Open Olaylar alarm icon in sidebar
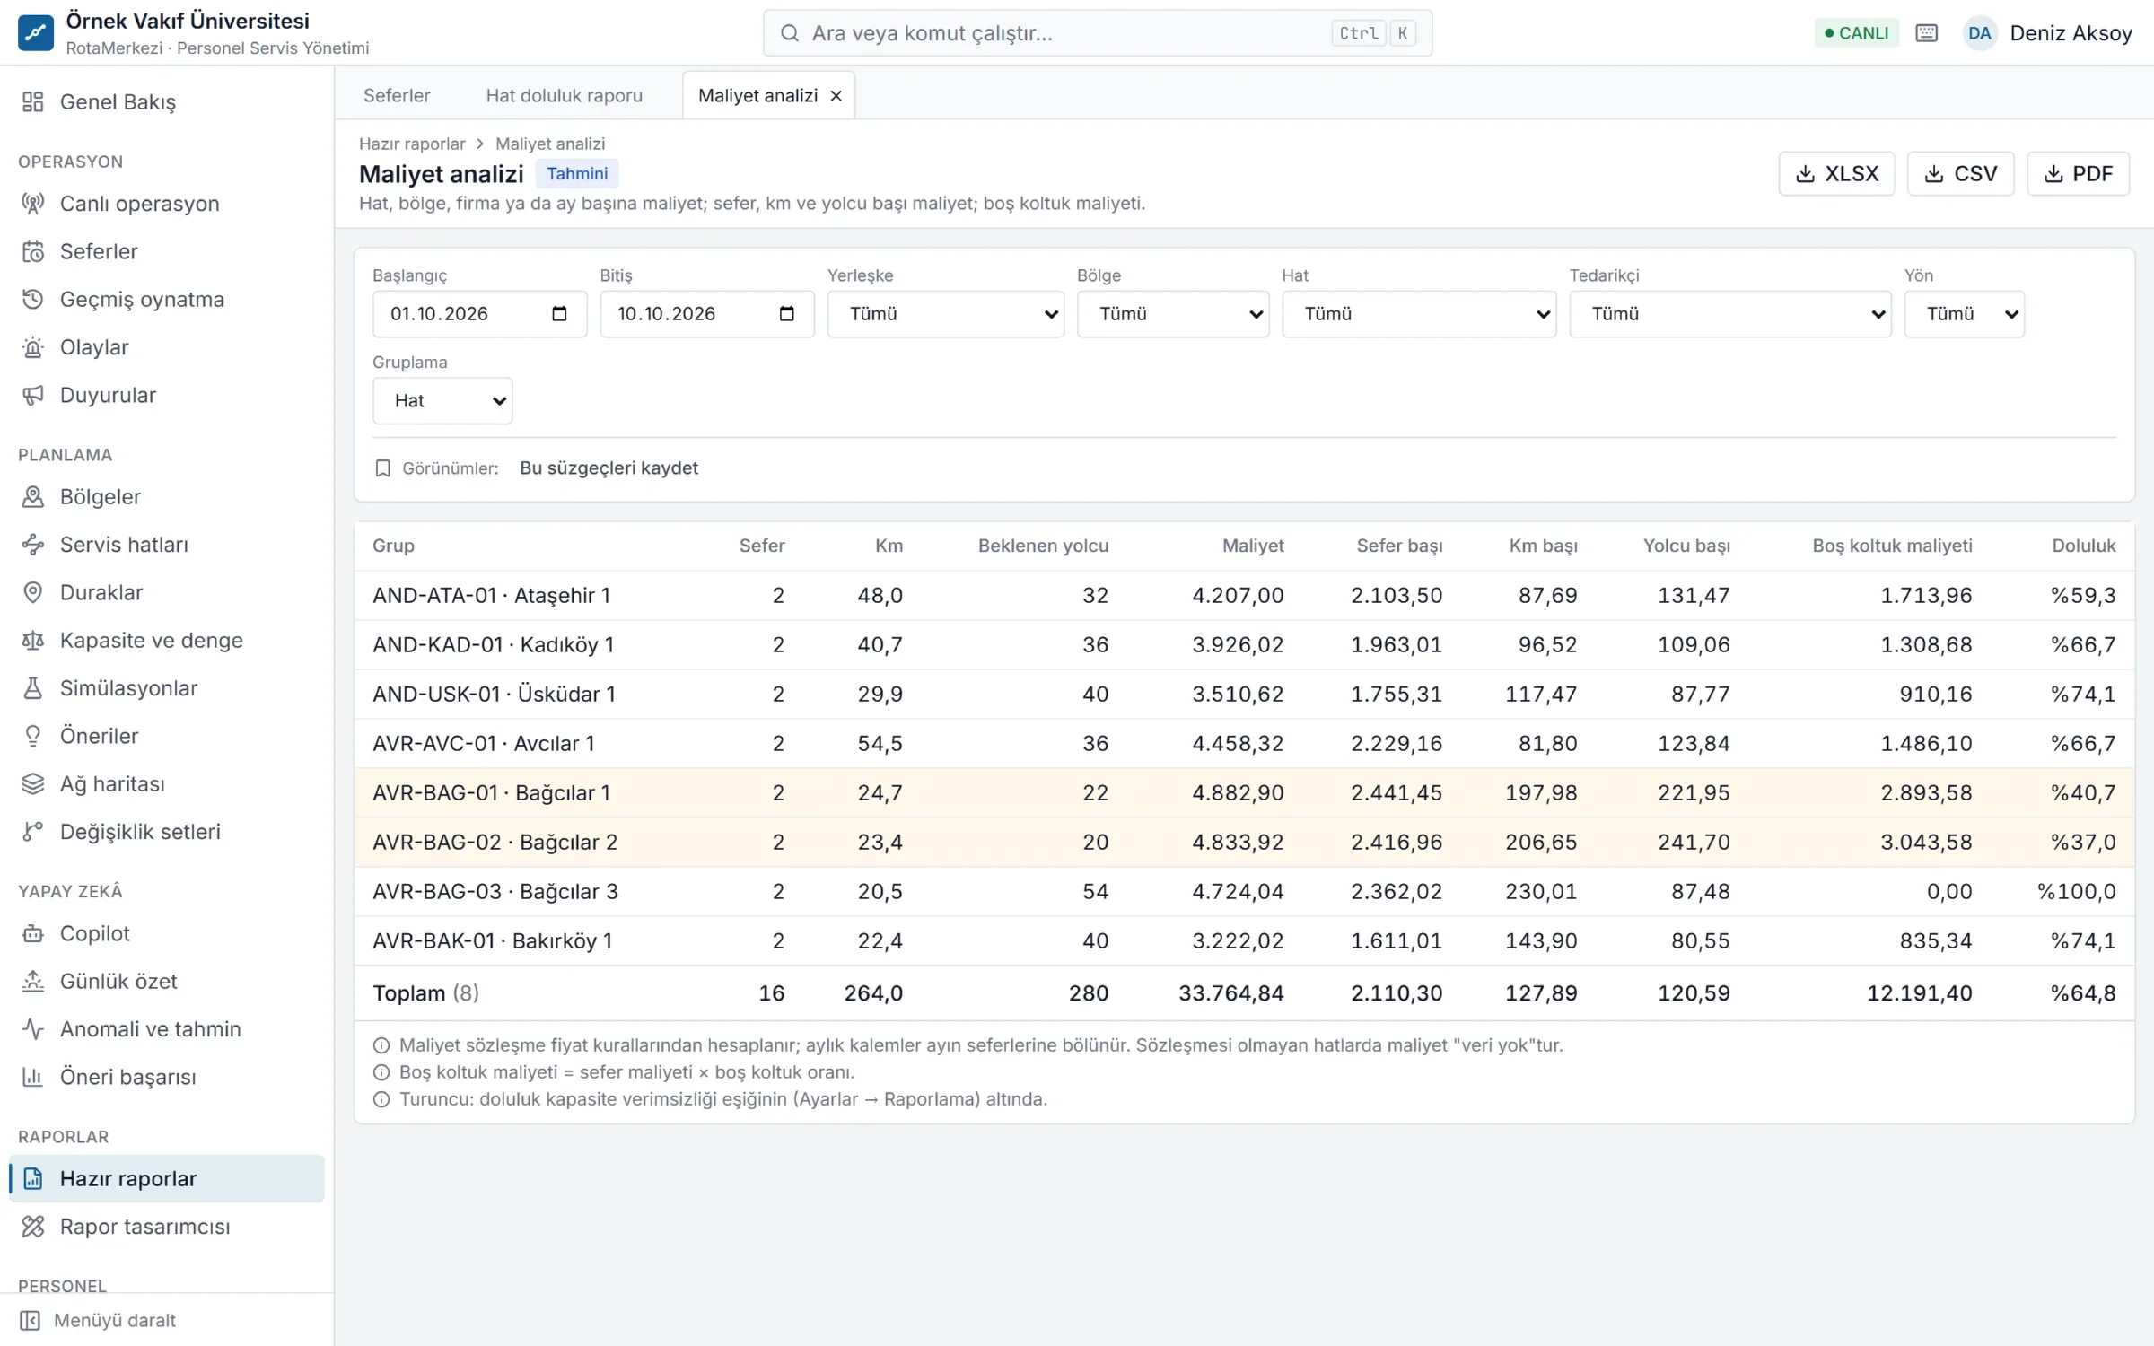2154x1346 pixels. pyautogui.click(x=33, y=347)
